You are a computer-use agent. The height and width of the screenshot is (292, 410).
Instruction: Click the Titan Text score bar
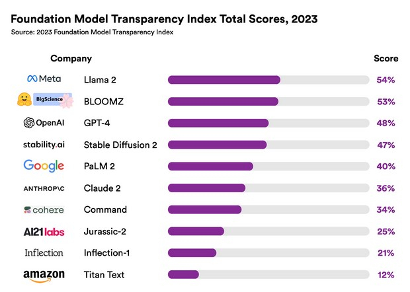(268, 275)
